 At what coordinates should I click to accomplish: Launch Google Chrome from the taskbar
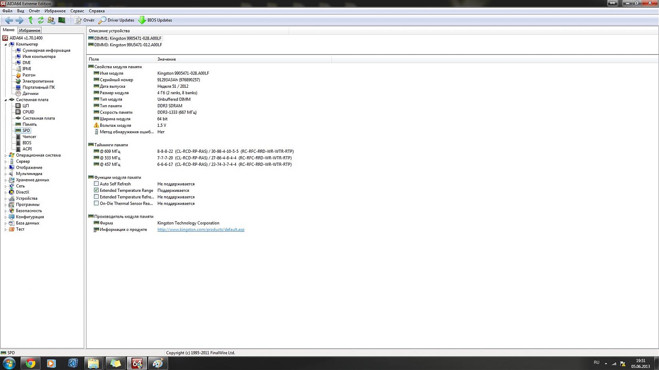30,363
